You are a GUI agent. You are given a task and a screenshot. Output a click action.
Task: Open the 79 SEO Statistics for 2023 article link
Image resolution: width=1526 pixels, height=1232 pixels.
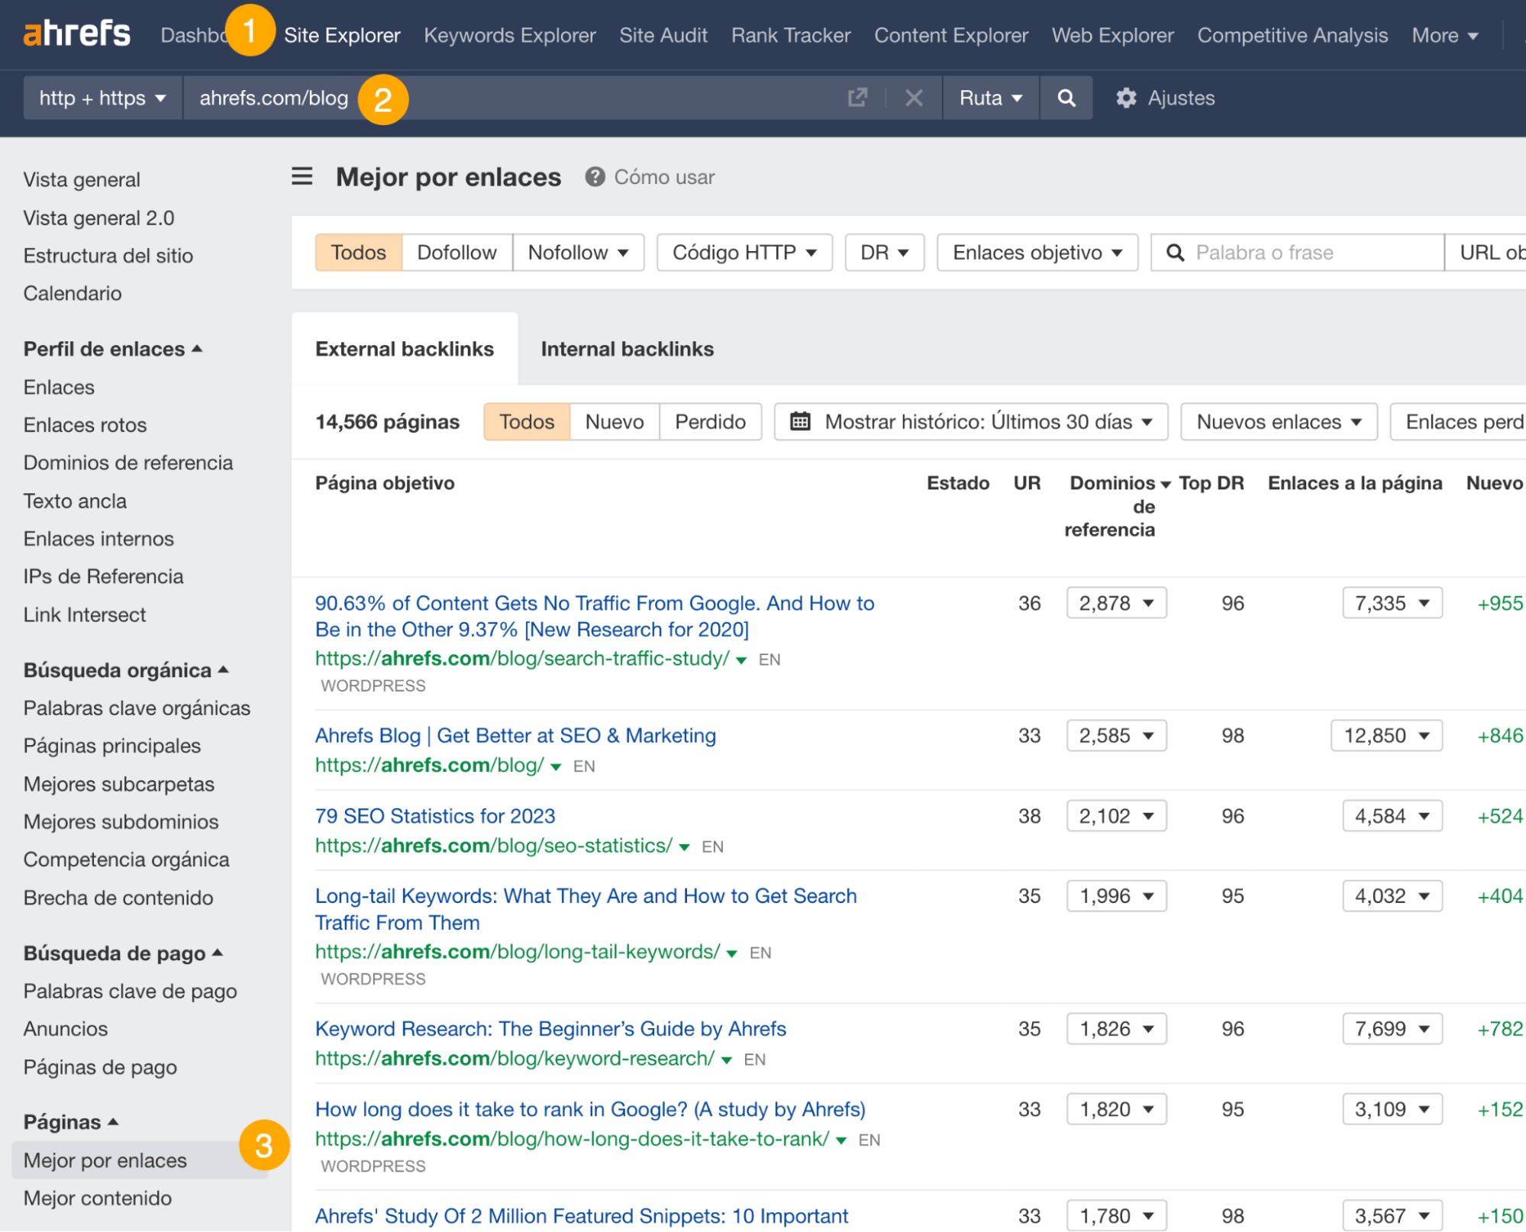click(434, 815)
